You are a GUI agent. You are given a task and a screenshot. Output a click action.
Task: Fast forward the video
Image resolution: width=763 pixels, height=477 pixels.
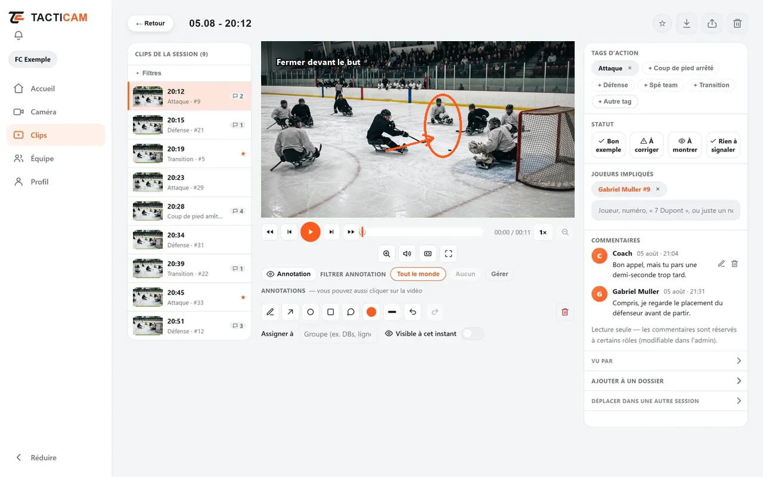click(x=351, y=232)
